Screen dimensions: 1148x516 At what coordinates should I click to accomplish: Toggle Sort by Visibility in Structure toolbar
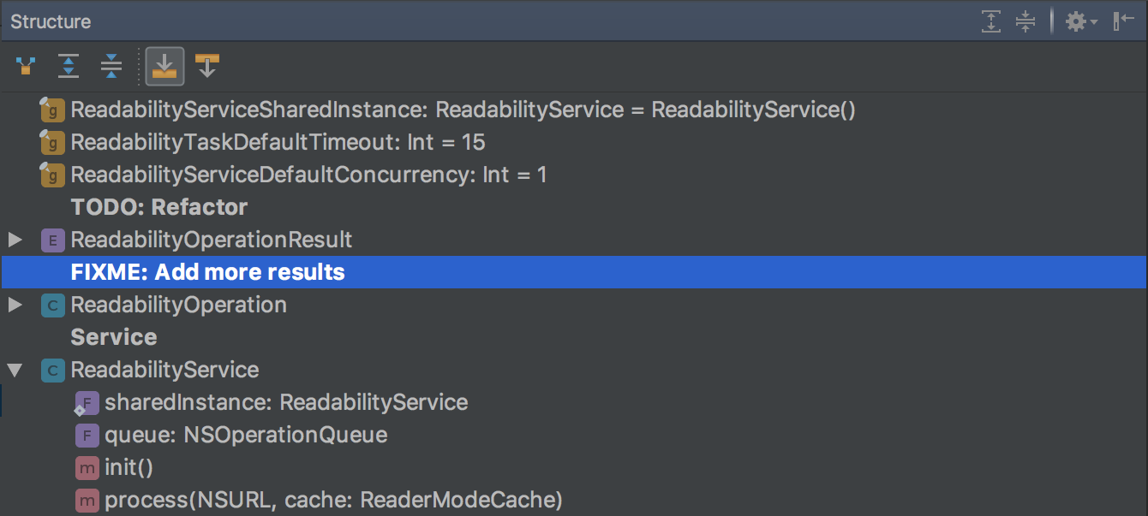pyautogui.click(x=25, y=66)
